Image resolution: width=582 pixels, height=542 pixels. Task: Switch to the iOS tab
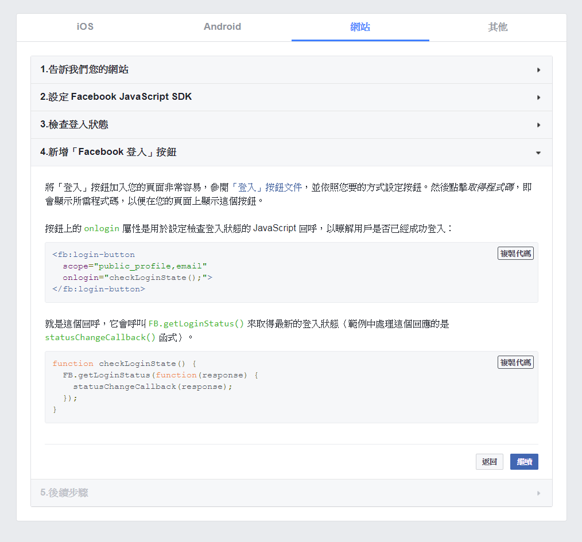[85, 27]
